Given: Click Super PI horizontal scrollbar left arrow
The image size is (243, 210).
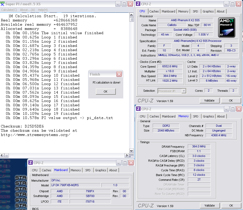Looking at the screenshot, I should [2, 155].
